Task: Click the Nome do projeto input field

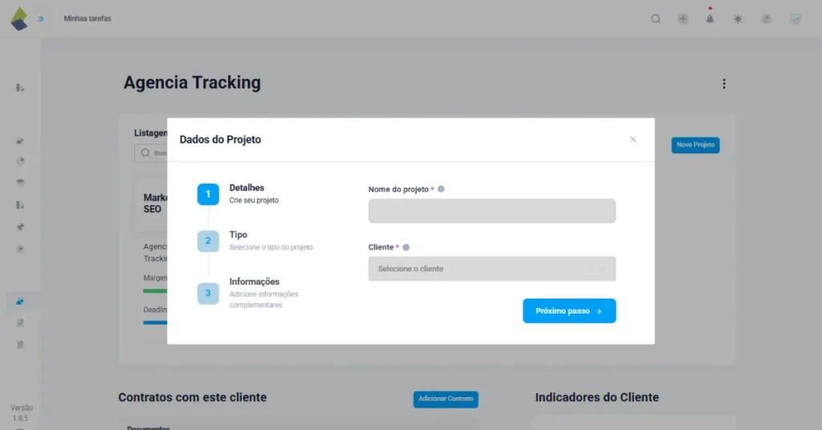Action: (492, 210)
